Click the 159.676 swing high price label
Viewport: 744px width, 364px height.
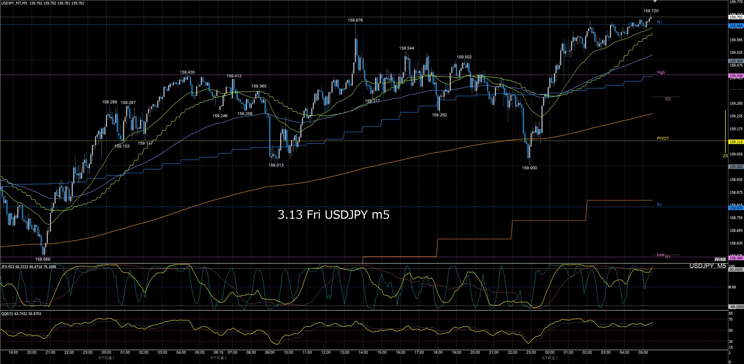tap(355, 20)
